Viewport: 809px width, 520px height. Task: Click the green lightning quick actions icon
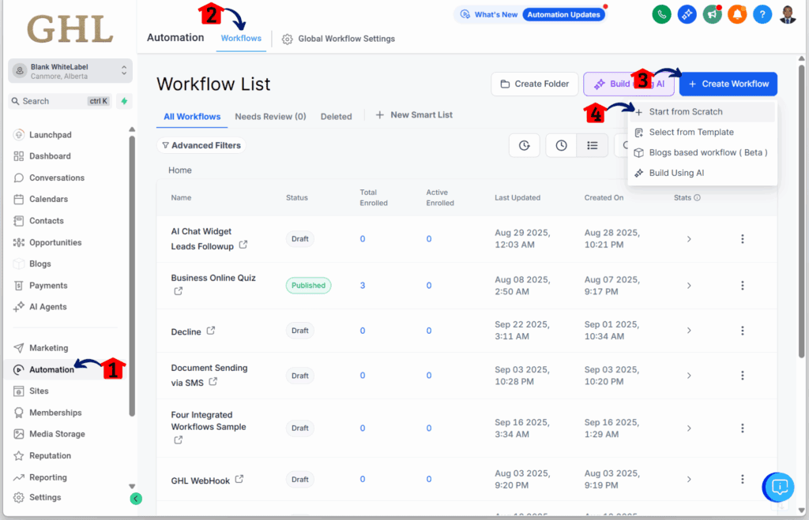click(x=124, y=101)
